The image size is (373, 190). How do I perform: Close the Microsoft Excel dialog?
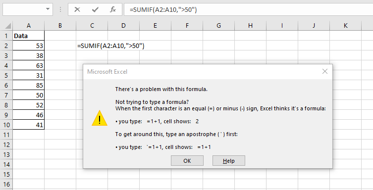[325, 71]
